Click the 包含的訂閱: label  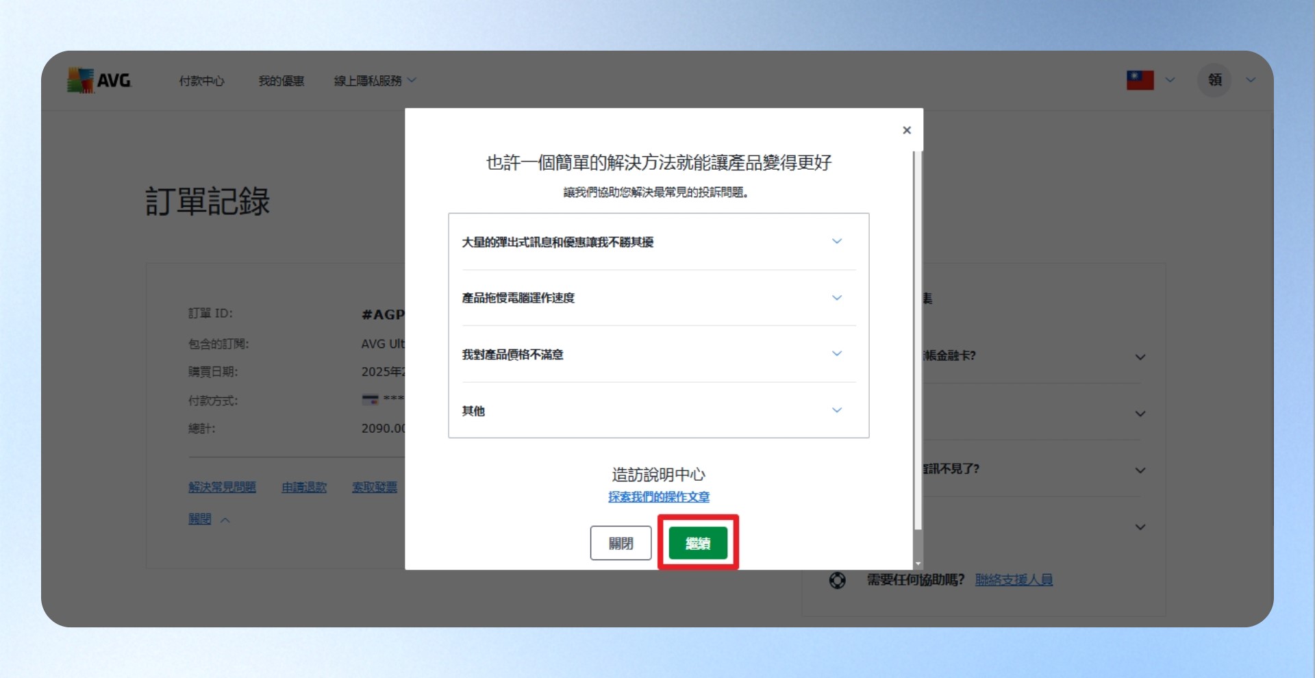[x=218, y=344]
